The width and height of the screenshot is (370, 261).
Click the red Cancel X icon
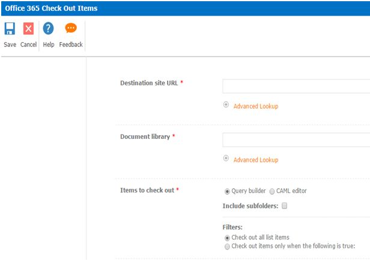point(28,29)
